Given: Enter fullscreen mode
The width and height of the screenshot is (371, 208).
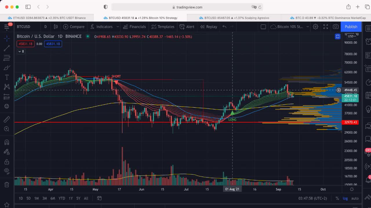Looking at the screenshot, I should coord(325,27).
